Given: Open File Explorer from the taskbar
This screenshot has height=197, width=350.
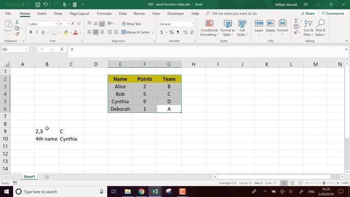Looking at the screenshot, I should pos(127,192).
